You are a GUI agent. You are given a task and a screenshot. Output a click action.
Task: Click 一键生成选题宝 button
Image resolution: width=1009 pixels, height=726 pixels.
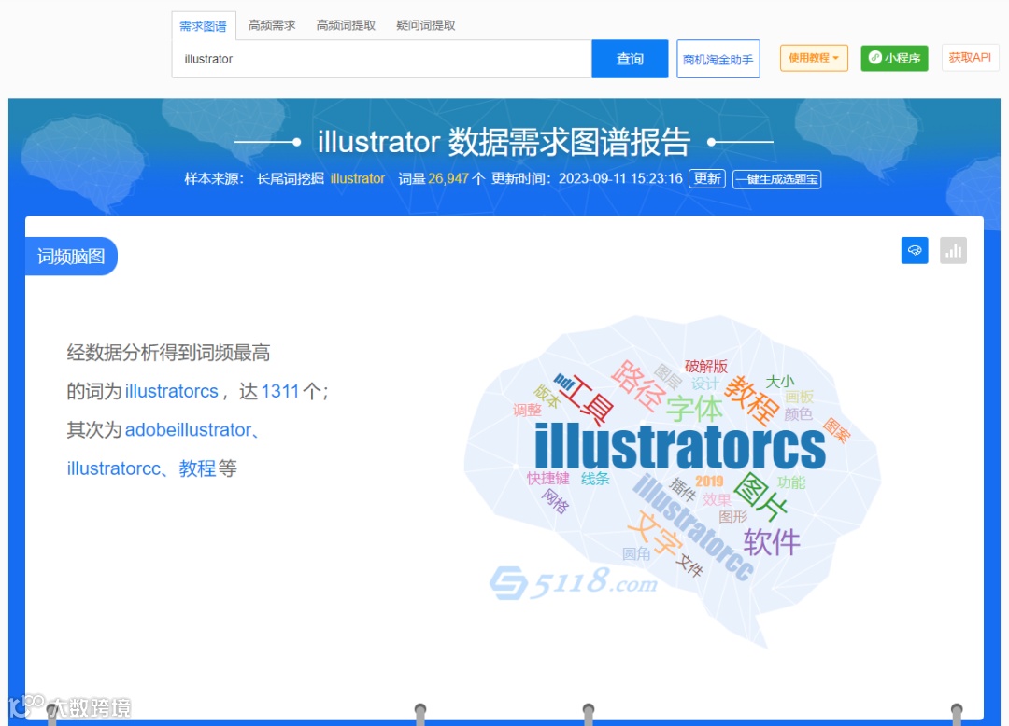pyautogui.click(x=776, y=179)
